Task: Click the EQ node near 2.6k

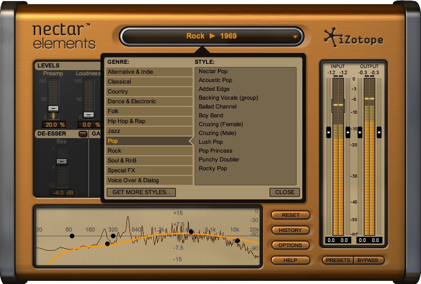Action: tap(191, 232)
